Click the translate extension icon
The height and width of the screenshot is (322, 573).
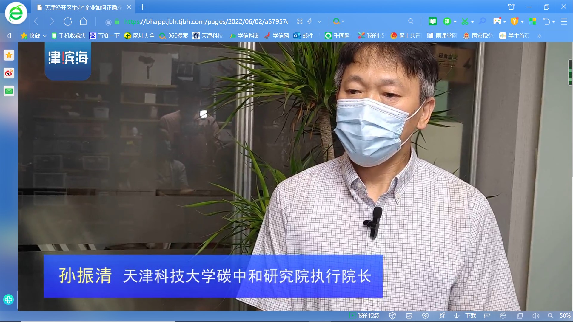(447, 21)
